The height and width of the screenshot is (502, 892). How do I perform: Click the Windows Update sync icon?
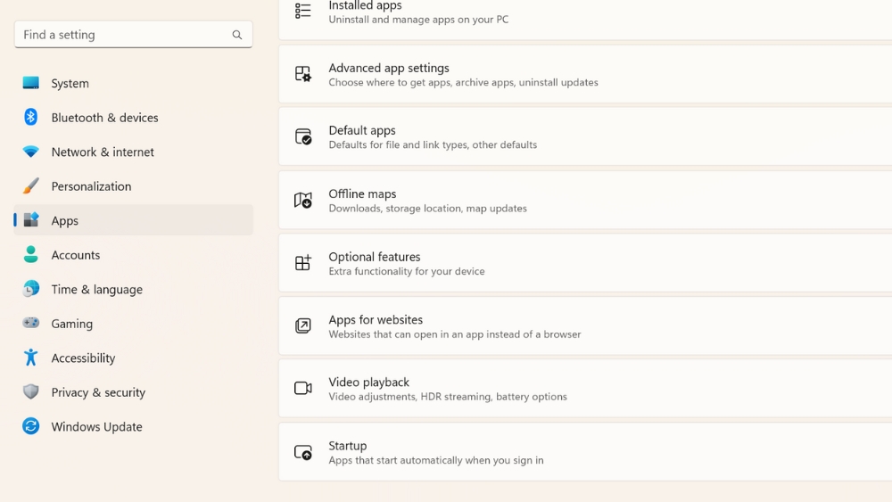(31, 426)
